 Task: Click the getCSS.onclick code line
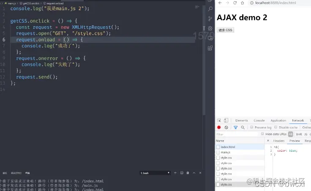[44, 21]
